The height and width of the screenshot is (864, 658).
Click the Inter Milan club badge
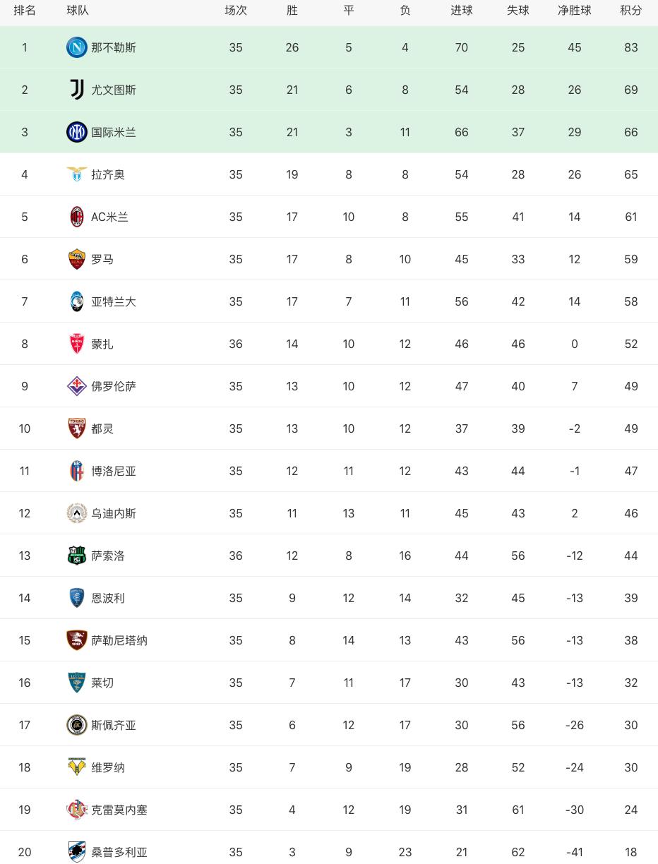76,132
